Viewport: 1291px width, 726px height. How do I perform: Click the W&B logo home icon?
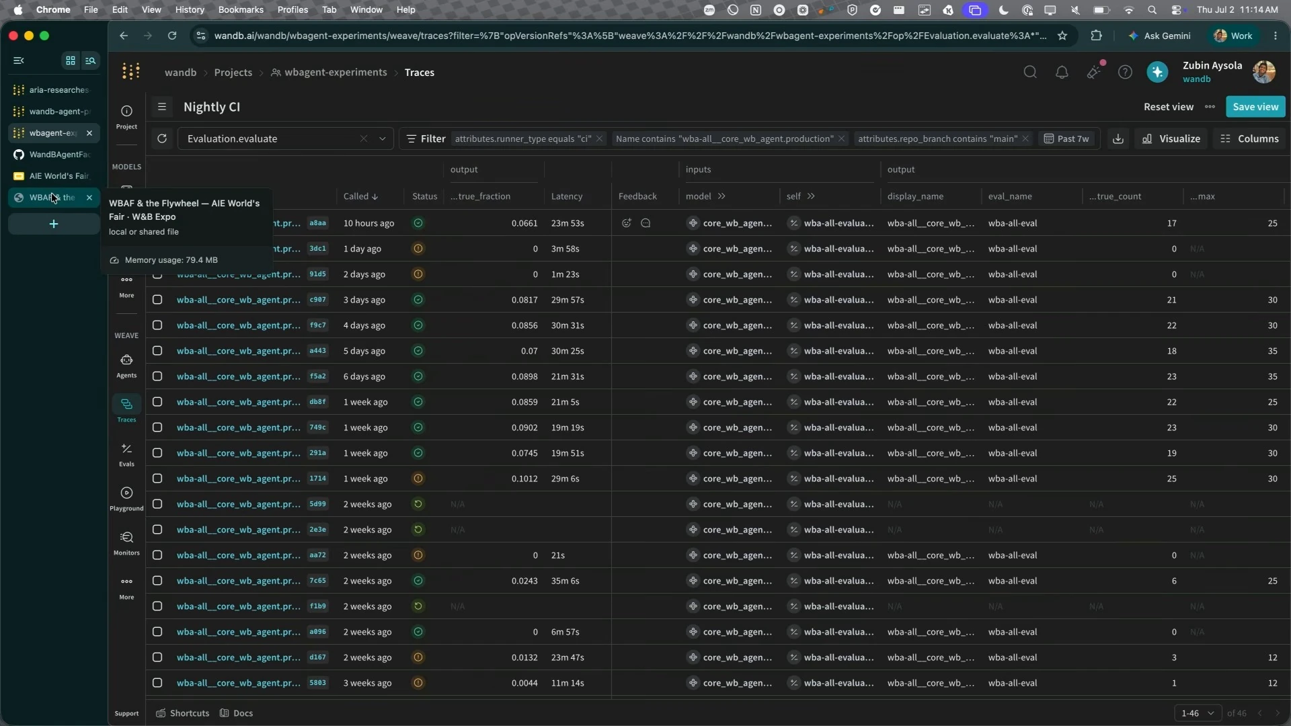pyautogui.click(x=131, y=71)
